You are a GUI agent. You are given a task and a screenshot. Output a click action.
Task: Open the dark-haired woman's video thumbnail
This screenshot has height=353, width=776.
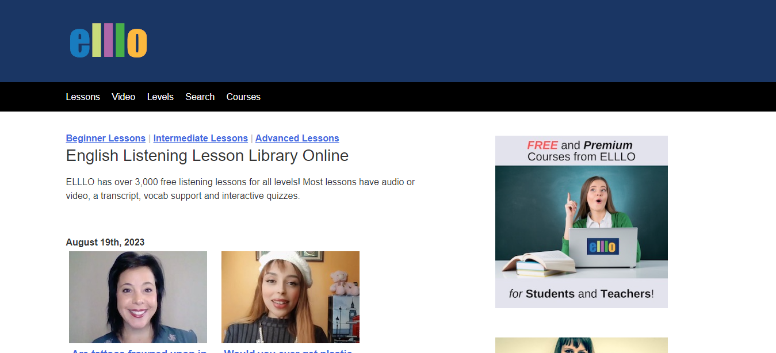[x=138, y=297]
